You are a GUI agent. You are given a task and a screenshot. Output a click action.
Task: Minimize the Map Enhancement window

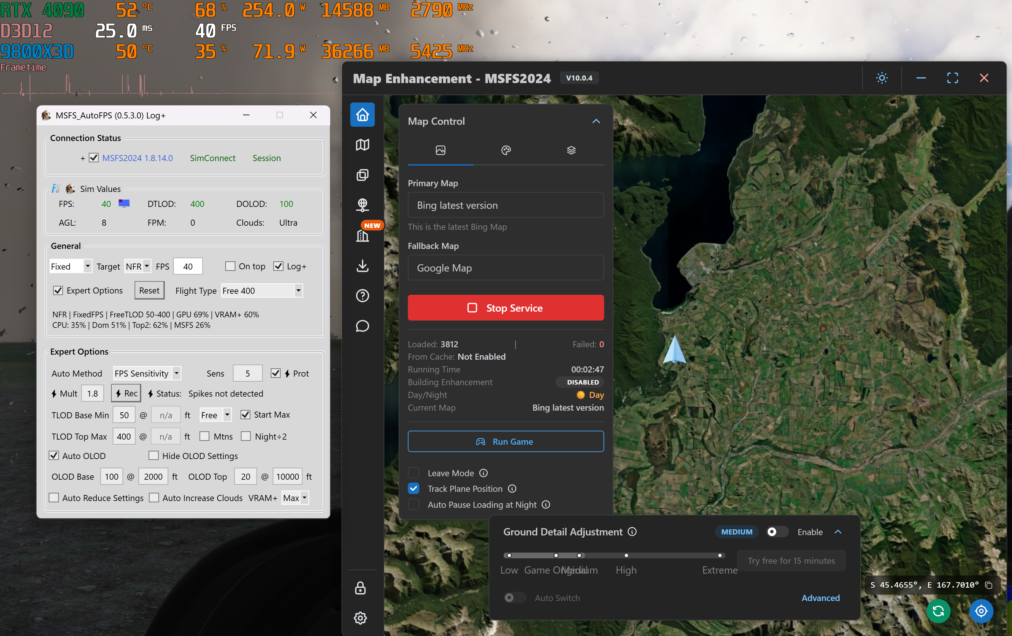click(x=921, y=78)
